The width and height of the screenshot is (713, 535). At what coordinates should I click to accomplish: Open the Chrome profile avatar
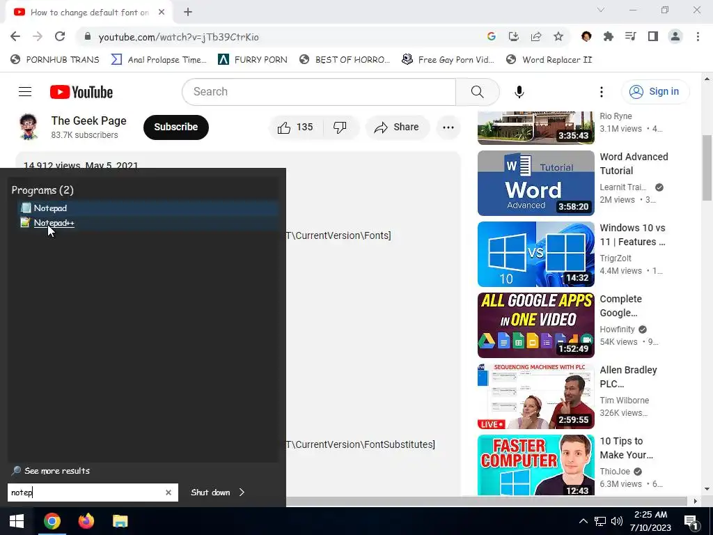(675, 37)
